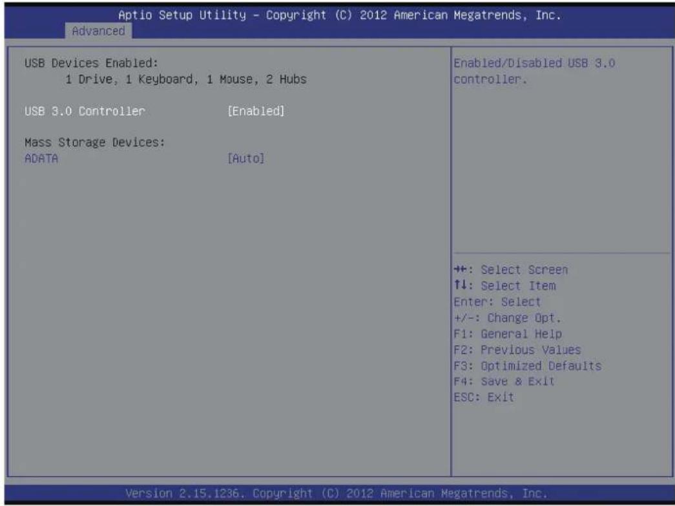Click the Aptio Setup Utility title text
Screen dimensions: 675x506
(340, 15)
